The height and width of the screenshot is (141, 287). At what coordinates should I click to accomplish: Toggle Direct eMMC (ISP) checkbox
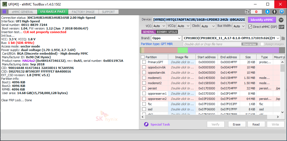250,27
